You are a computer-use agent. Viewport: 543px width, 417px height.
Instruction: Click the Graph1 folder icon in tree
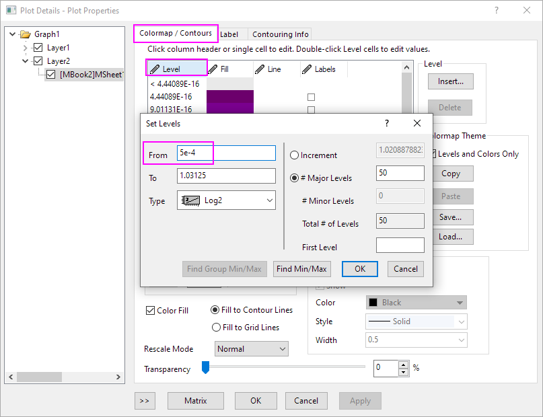tap(26, 34)
